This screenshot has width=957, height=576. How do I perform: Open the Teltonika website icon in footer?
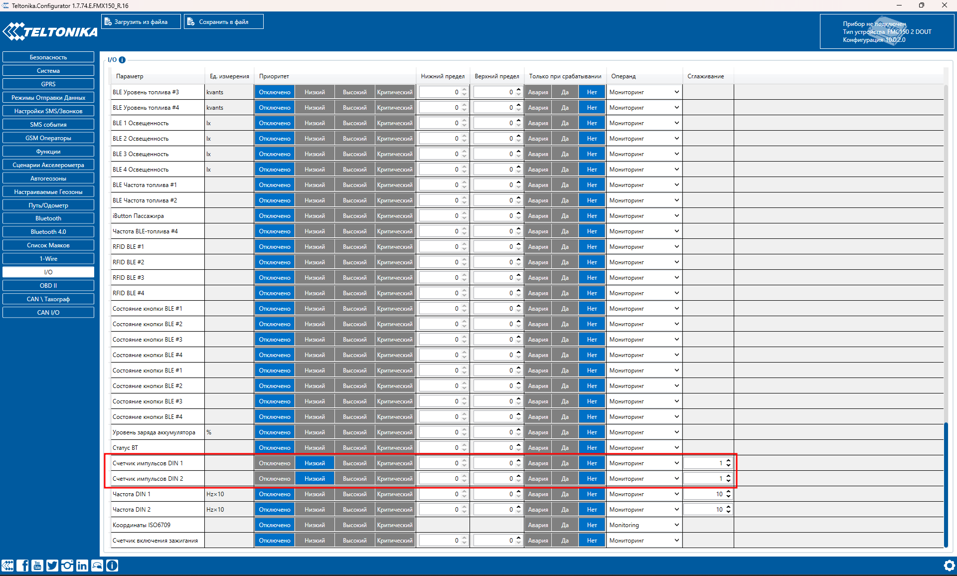(x=7, y=565)
